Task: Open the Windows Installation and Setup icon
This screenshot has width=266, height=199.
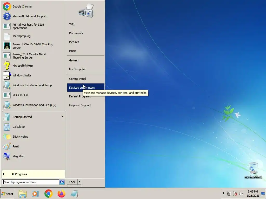Action: tap(7, 85)
